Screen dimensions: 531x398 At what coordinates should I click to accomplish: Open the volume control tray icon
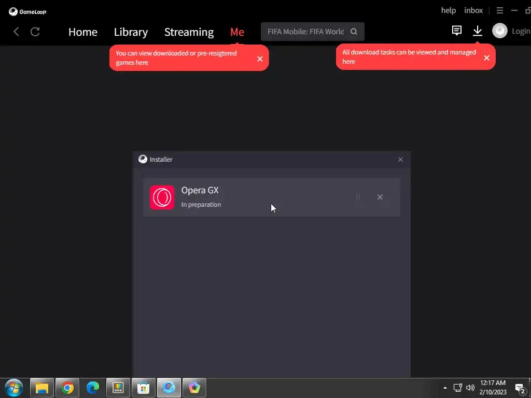[470, 388]
